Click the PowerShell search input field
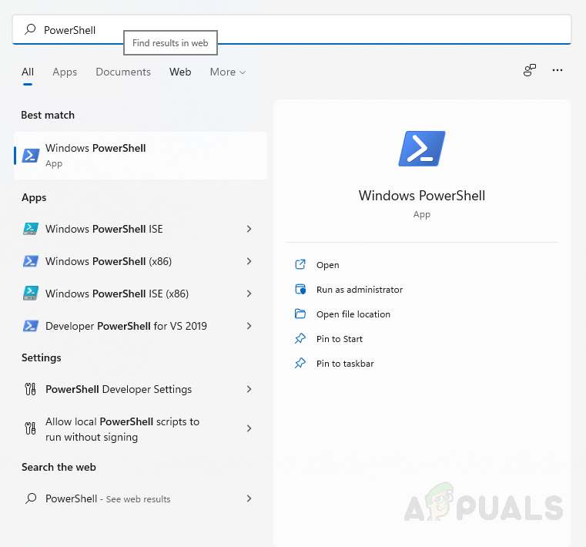The image size is (586, 547). click(x=292, y=29)
